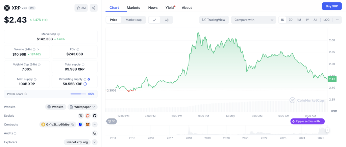The width and height of the screenshot is (346, 147).
Task: Click Audits info icon
Action: pos(15,133)
